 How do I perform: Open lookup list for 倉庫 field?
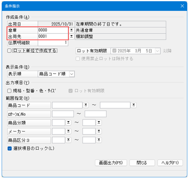(x=72, y=30)
